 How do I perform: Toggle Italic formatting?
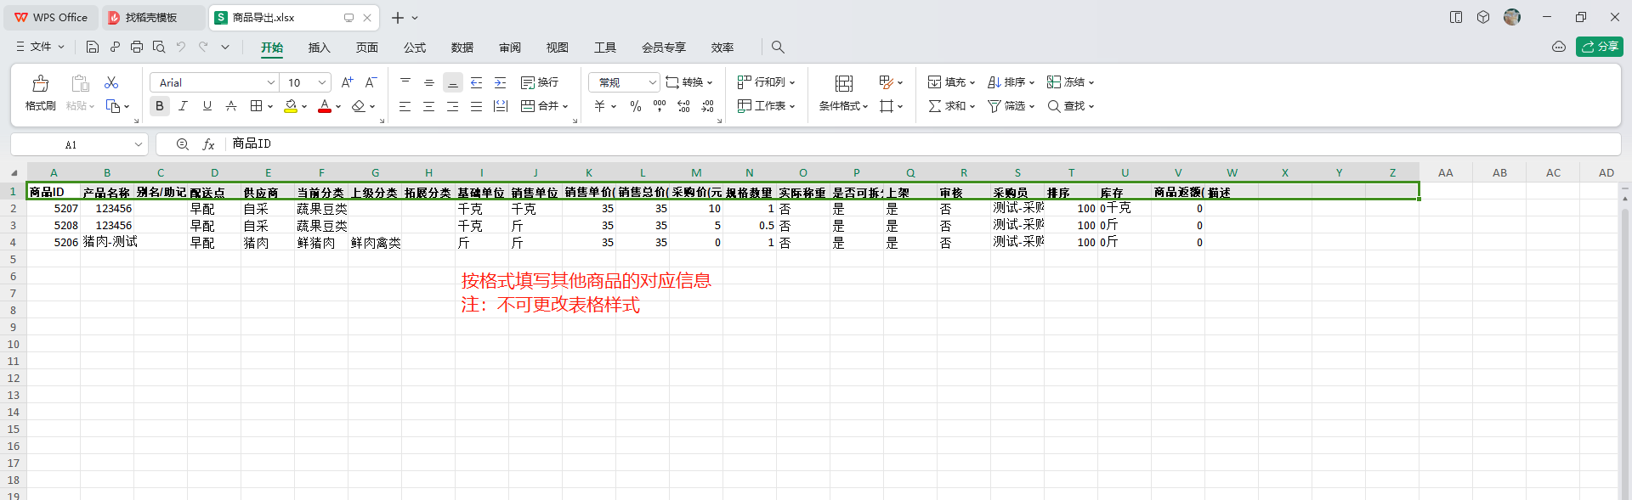pos(183,106)
